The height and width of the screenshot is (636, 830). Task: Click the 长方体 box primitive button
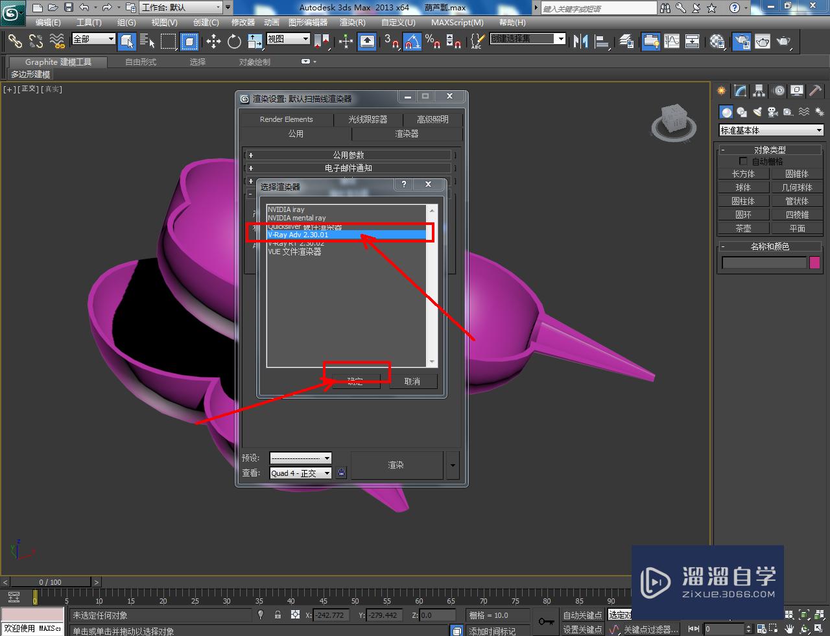[x=743, y=174]
